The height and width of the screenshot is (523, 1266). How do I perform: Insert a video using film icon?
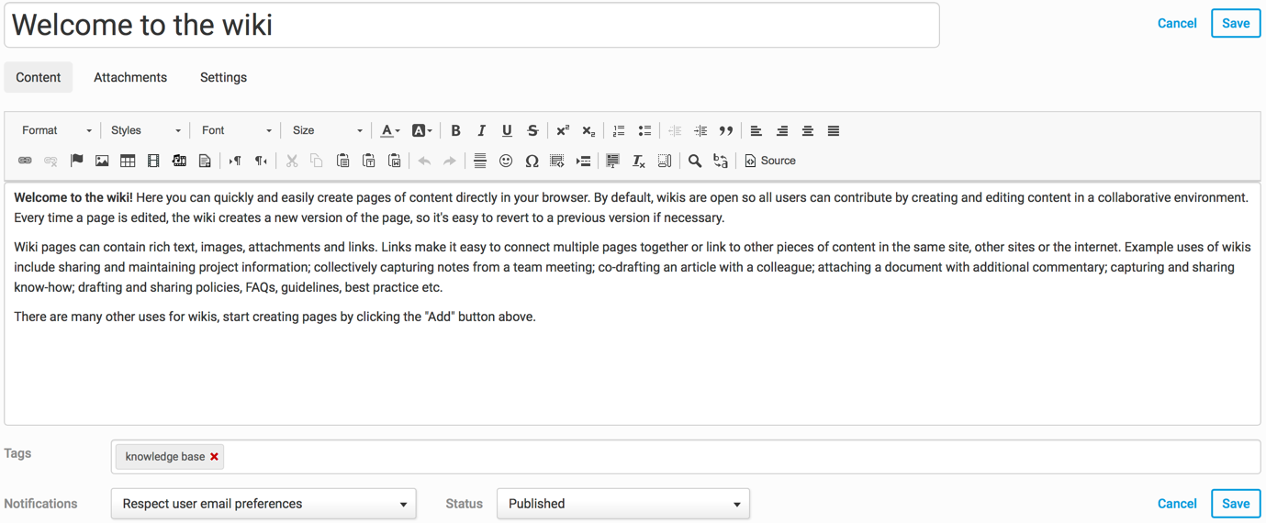153,161
